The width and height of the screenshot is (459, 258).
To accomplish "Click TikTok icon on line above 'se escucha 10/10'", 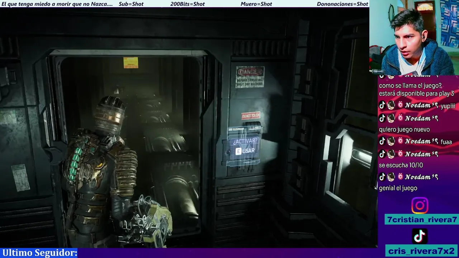I will coord(382,154).
